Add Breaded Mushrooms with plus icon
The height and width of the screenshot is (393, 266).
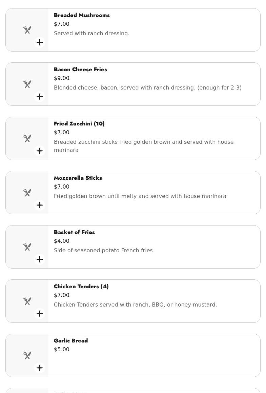click(x=40, y=42)
